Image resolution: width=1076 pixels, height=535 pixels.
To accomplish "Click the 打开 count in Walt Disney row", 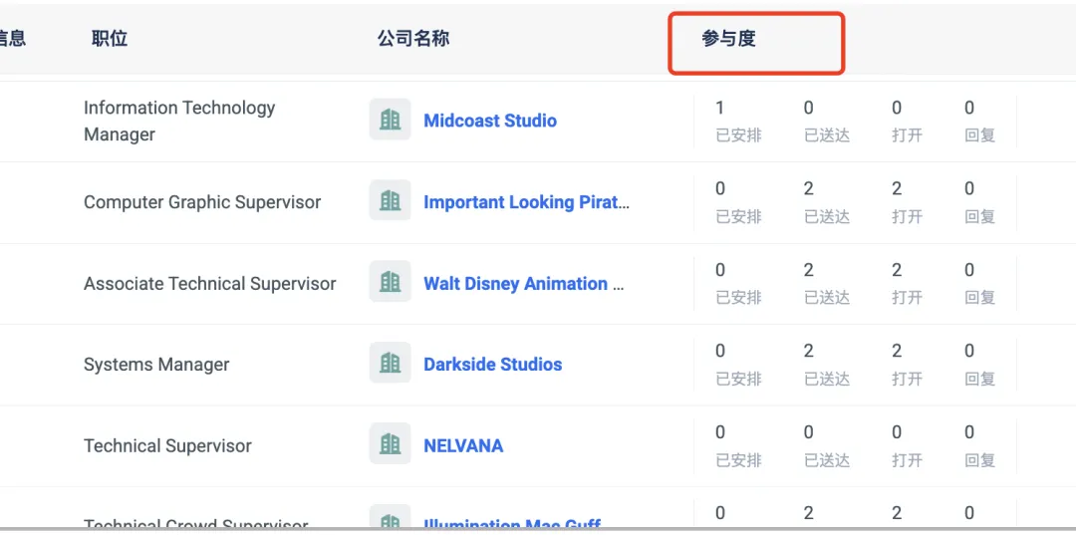I will click(897, 270).
